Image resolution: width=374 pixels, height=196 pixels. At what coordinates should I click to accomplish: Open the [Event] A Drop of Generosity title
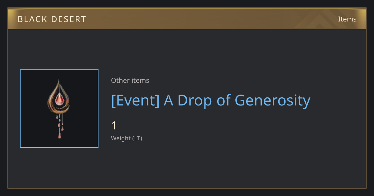tap(211, 100)
